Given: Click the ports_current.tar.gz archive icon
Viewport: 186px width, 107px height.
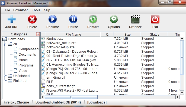Looking at the screenshot, I should coord(43,86).
